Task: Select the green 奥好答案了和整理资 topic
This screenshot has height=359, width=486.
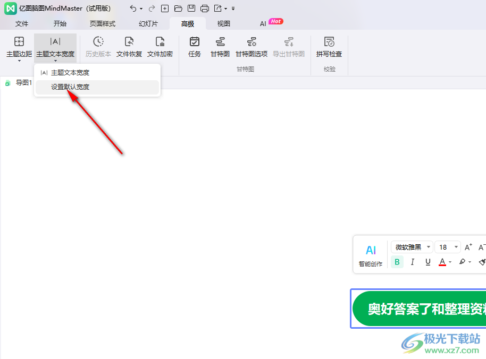Action: [x=419, y=309]
